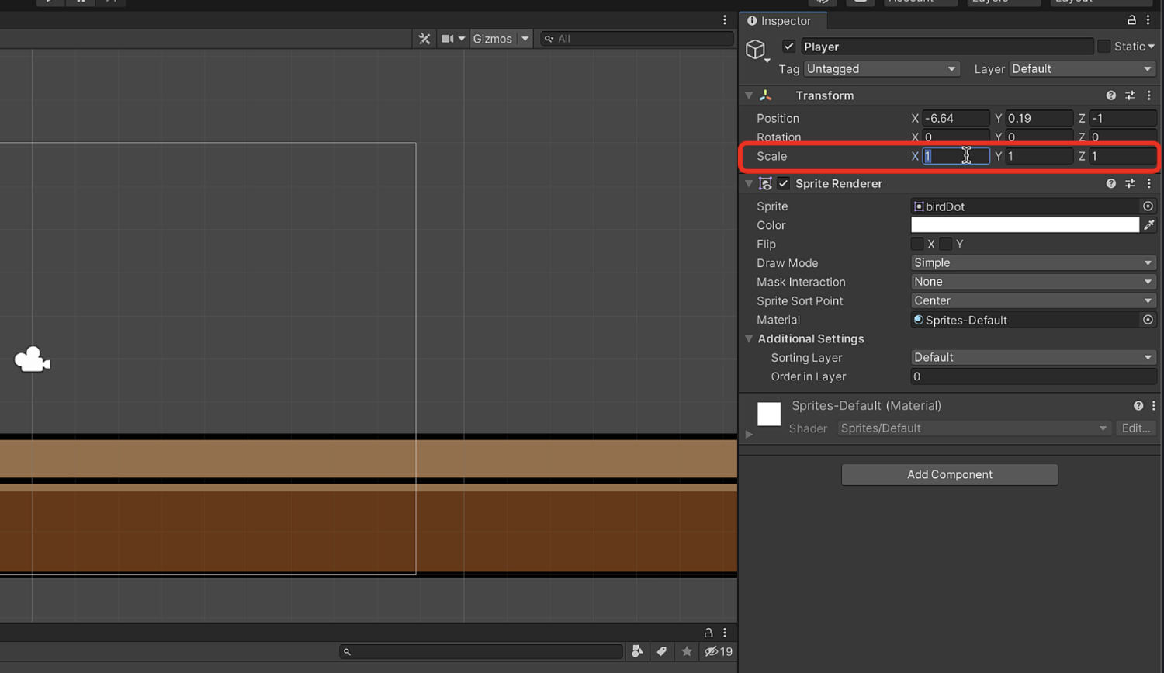Open Scene view three-dot options menu
The height and width of the screenshot is (673, 1164).
(725, 20)
